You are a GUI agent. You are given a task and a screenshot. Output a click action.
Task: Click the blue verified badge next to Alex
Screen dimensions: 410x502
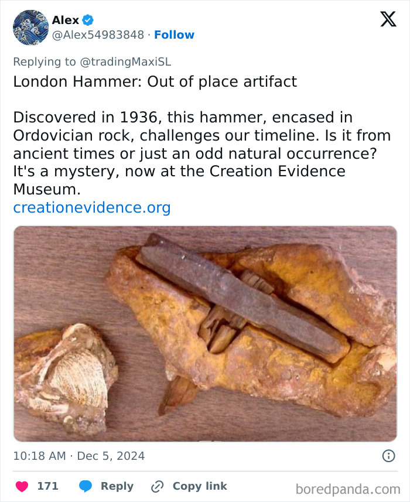[88, 20]
